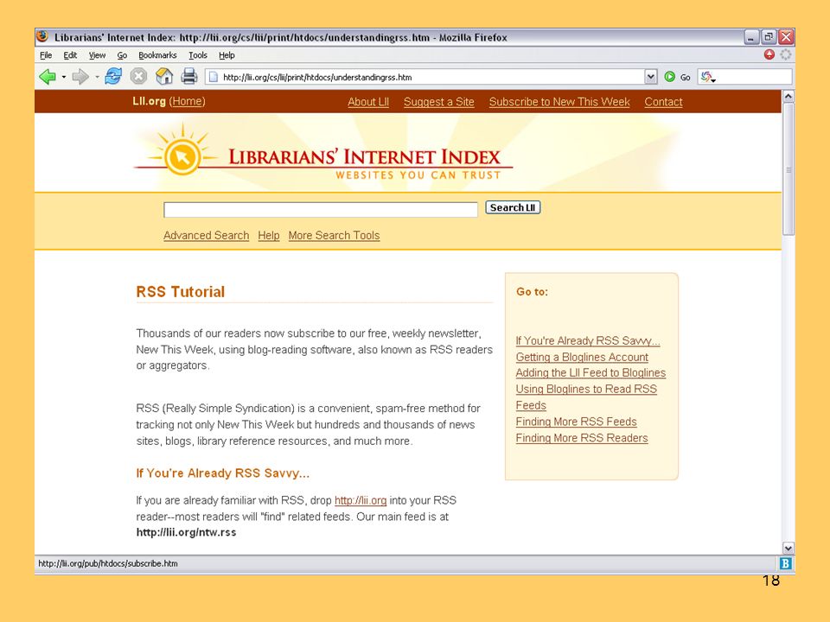
Task: Open the Back history dropdown arrow
Action: click(63, 77)
